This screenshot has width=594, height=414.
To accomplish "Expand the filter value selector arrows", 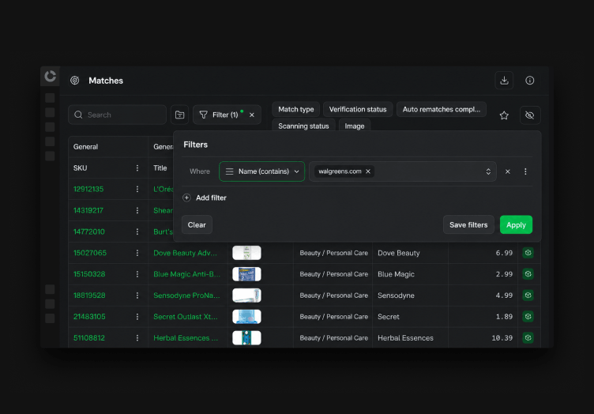I will tap(488, 171).
